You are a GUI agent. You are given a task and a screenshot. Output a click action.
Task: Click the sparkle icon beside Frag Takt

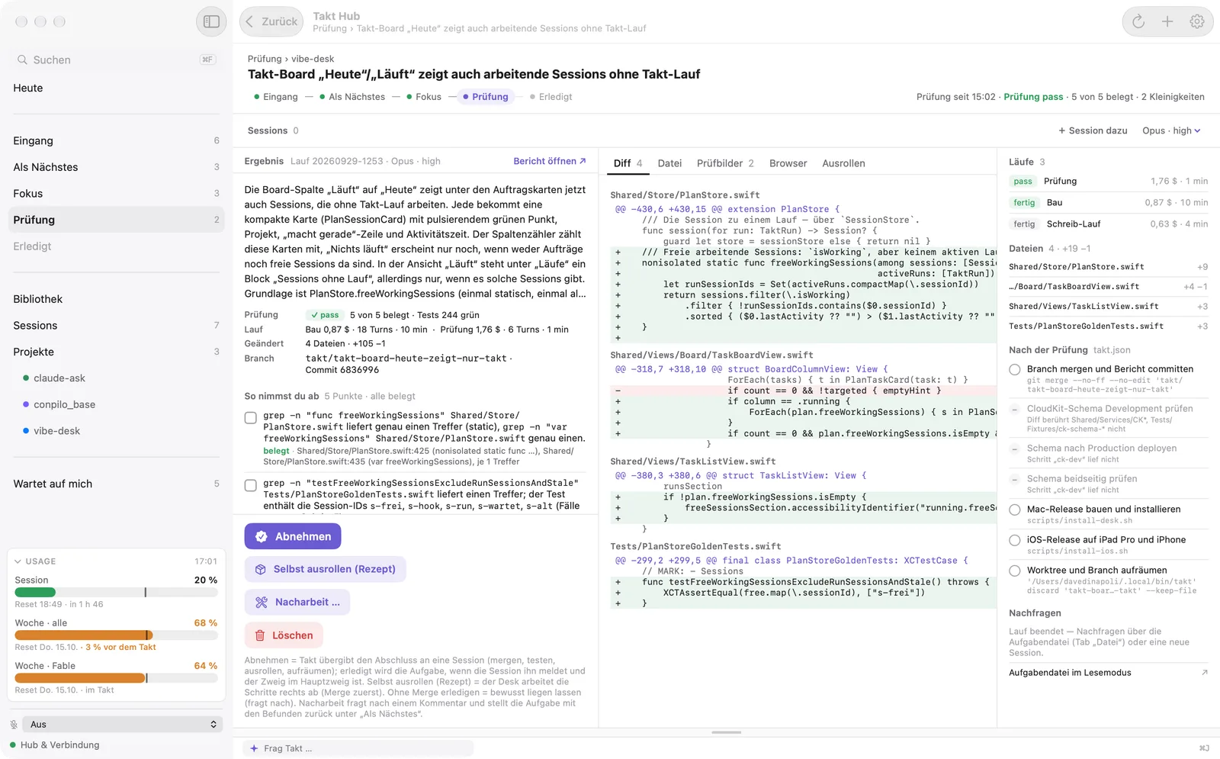pos(254,748)
